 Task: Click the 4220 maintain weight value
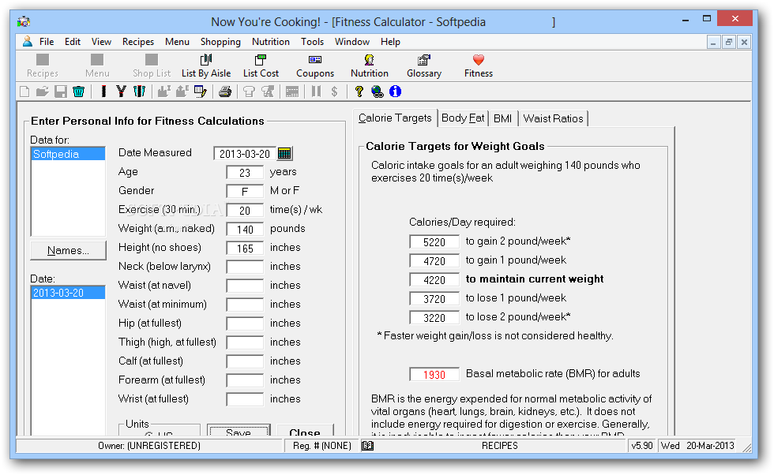434,280
